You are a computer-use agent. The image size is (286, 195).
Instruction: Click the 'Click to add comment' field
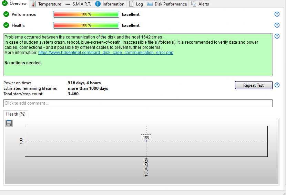pos(138,103)
